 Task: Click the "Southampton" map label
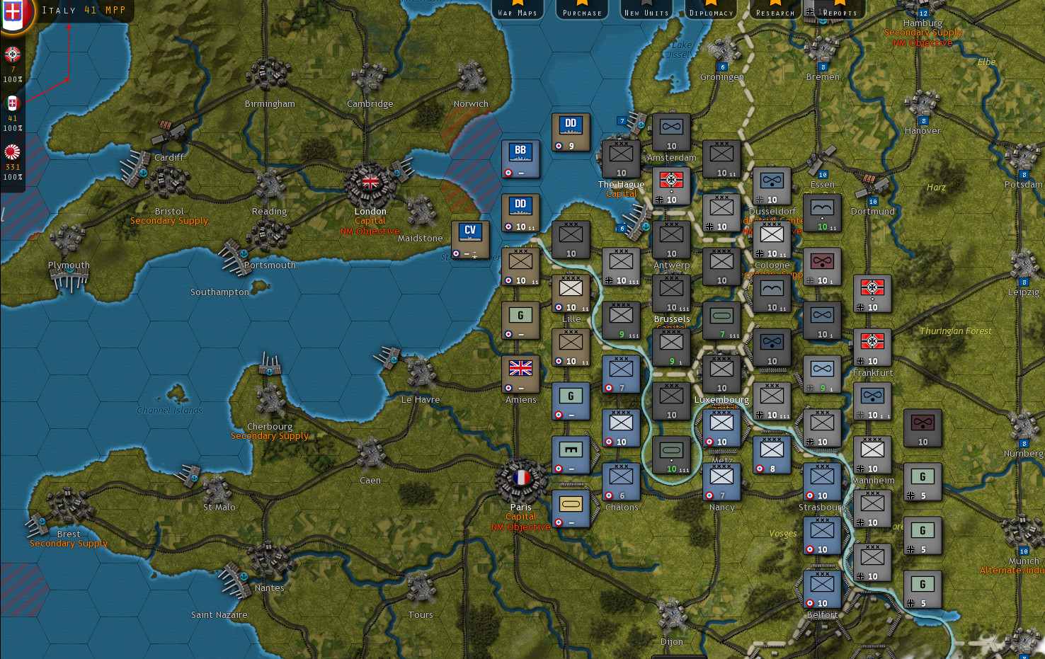click(x=219, y=292)
